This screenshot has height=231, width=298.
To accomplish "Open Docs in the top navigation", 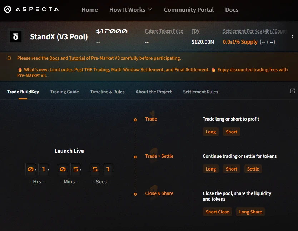I will click(232, 10).
